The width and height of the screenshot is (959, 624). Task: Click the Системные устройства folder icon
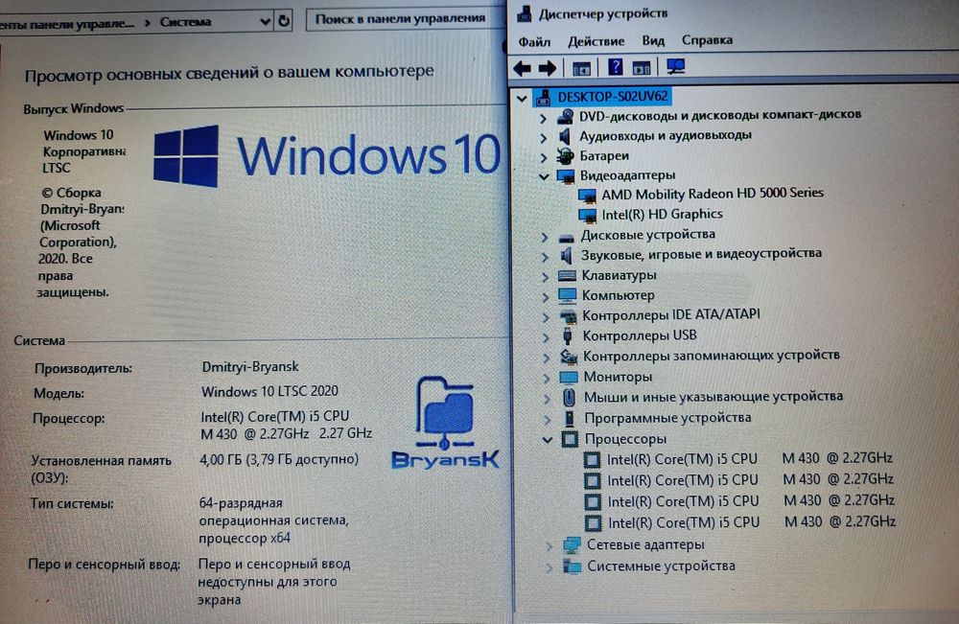(573, 566)
